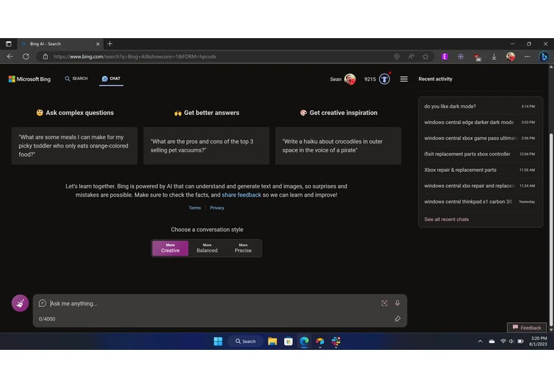
Task: Click the Feedback button
Action: 527,328
